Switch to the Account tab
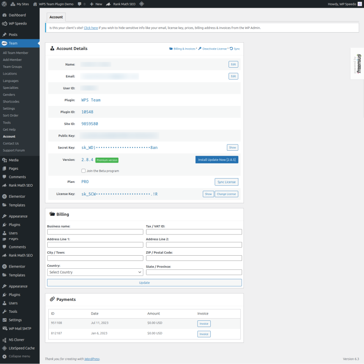Screen dimensions: 364x364 tap(56, 17)
